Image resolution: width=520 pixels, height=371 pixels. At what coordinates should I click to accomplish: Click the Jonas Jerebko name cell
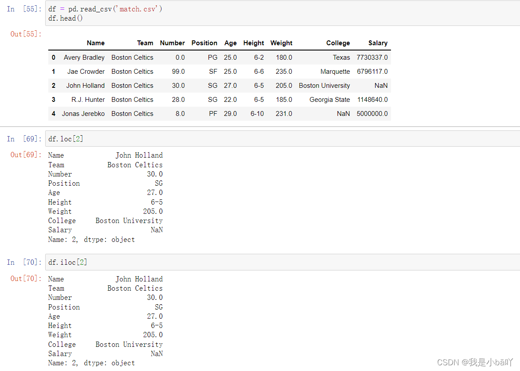pos(83,113)
